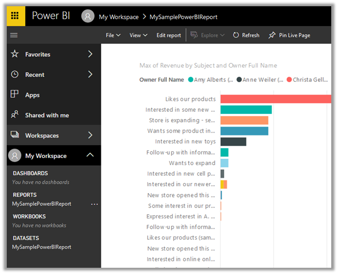
Task: Open MySamplePowerBIReport under Reports
Action: (x=42, y=204)
